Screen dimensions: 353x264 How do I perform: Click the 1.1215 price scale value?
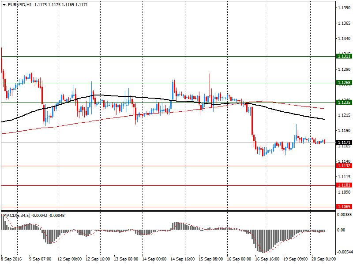click(x=344, y=115)
